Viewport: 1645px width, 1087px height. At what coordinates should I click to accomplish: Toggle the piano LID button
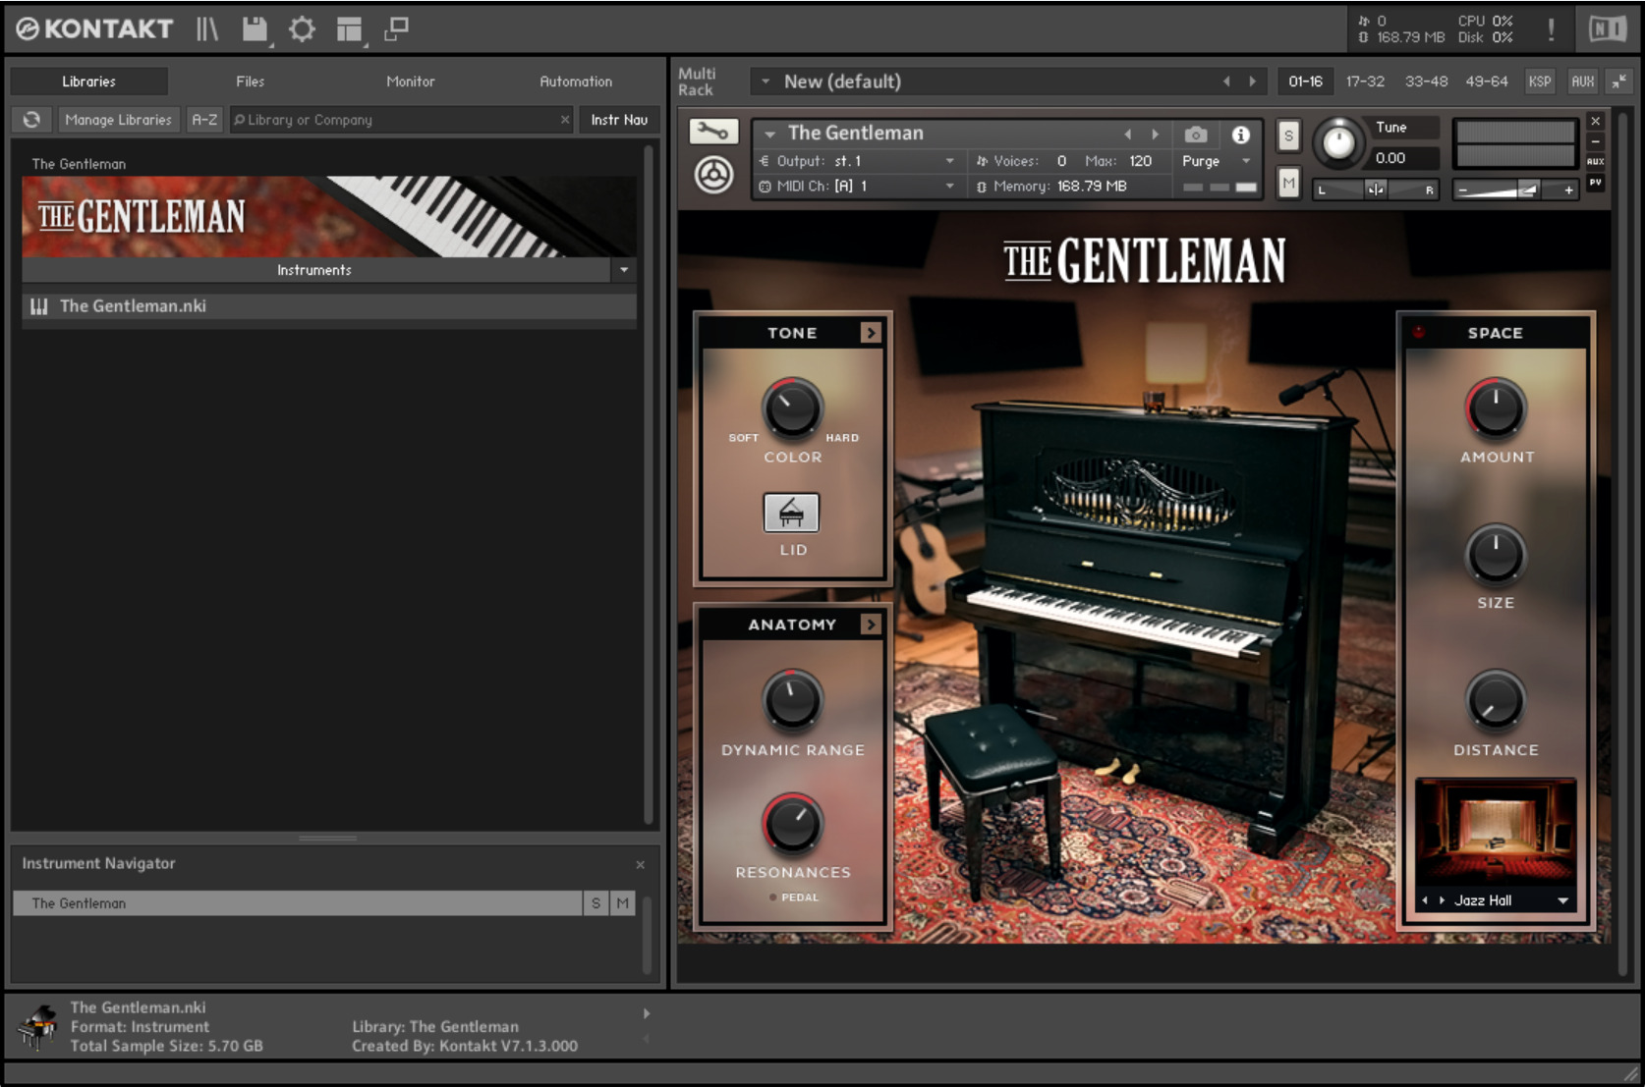coord(792,513)
